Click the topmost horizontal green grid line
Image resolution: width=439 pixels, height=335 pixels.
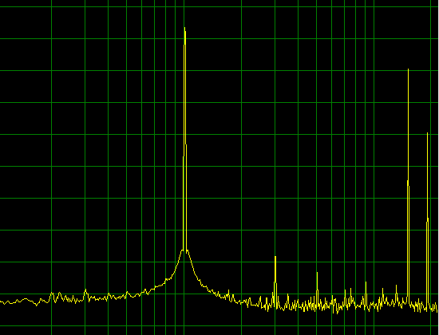[x=219, y=6]
